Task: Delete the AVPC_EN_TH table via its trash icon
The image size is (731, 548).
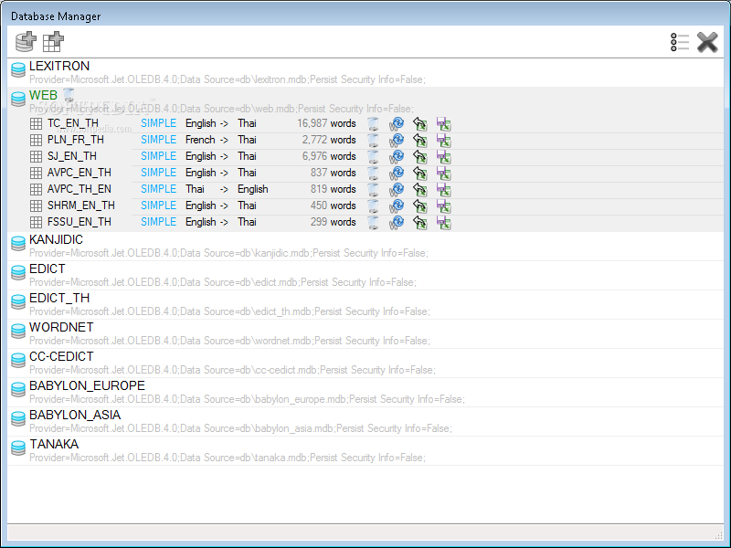Action: tap(373, 174)
